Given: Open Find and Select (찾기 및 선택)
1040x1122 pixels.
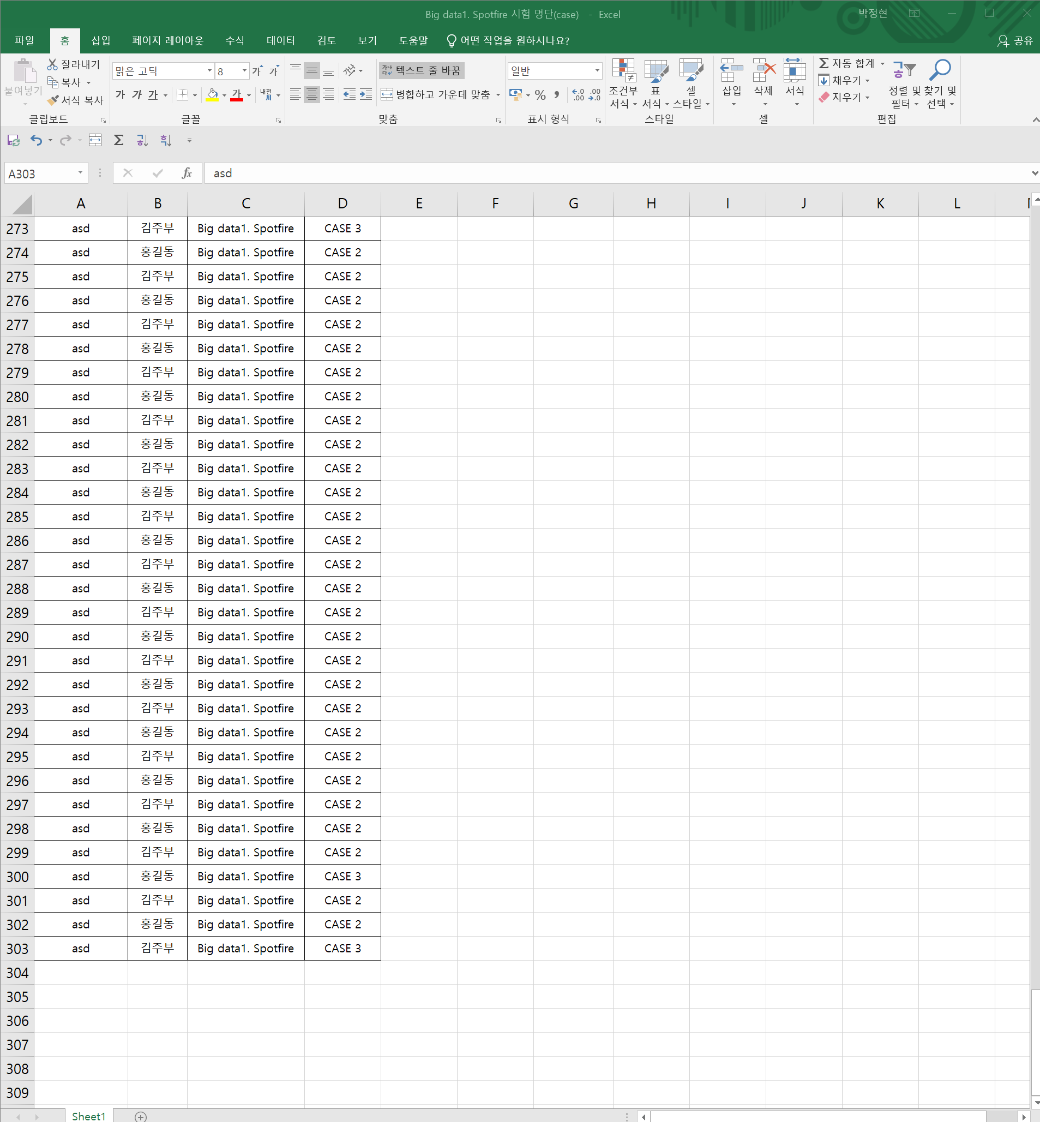Looking at the screenshot, I should [941, 83].
